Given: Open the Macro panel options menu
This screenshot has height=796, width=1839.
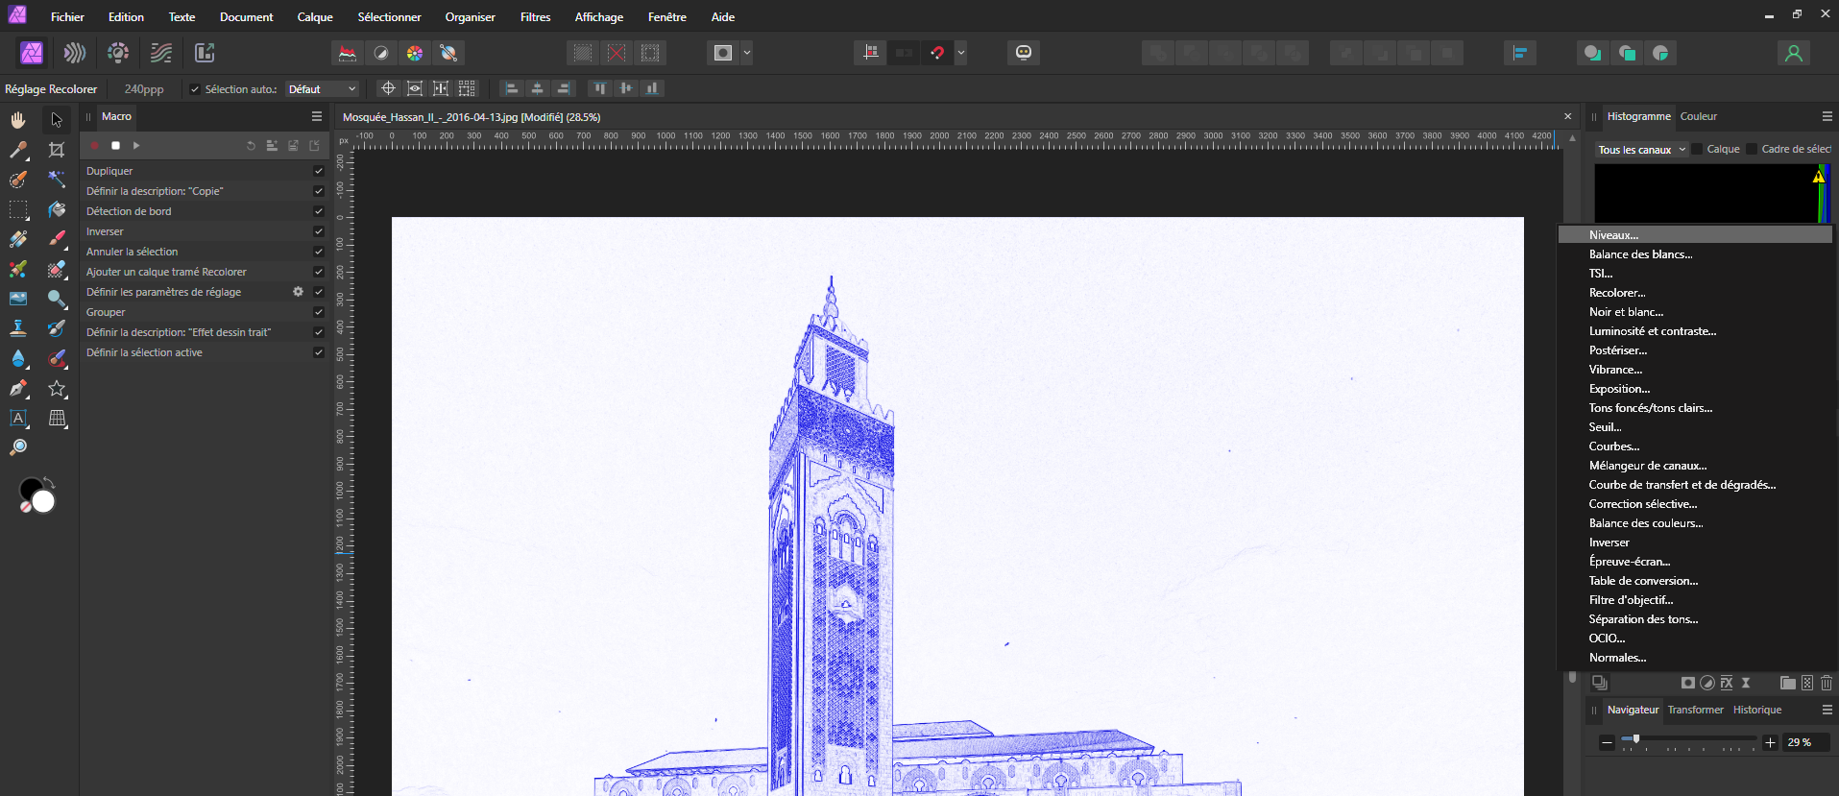Looking at the screenshot, I should point(317,116).
